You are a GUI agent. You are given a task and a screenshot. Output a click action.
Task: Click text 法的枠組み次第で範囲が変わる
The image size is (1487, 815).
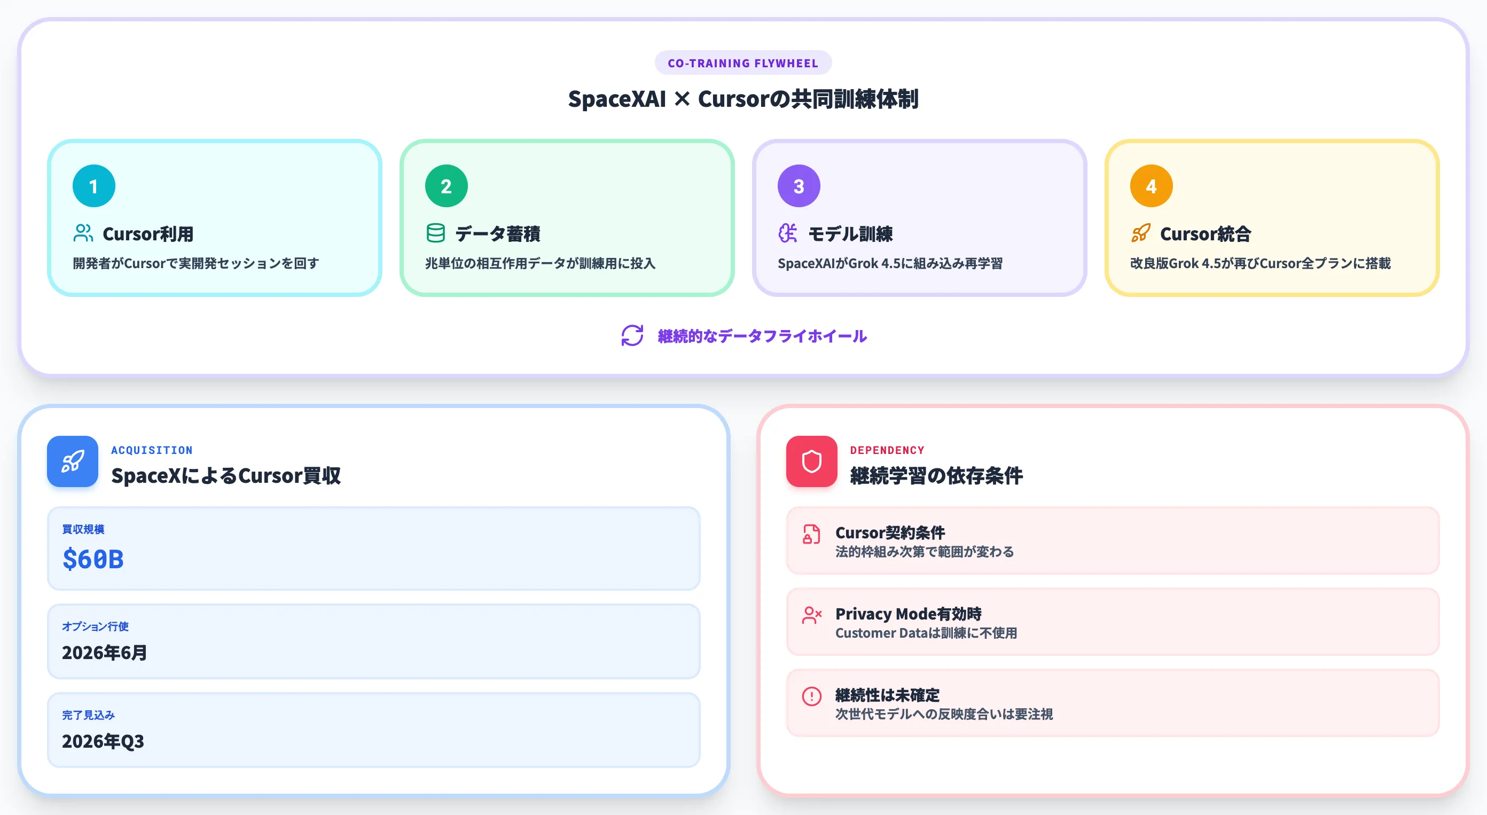(x=925, y=552)
